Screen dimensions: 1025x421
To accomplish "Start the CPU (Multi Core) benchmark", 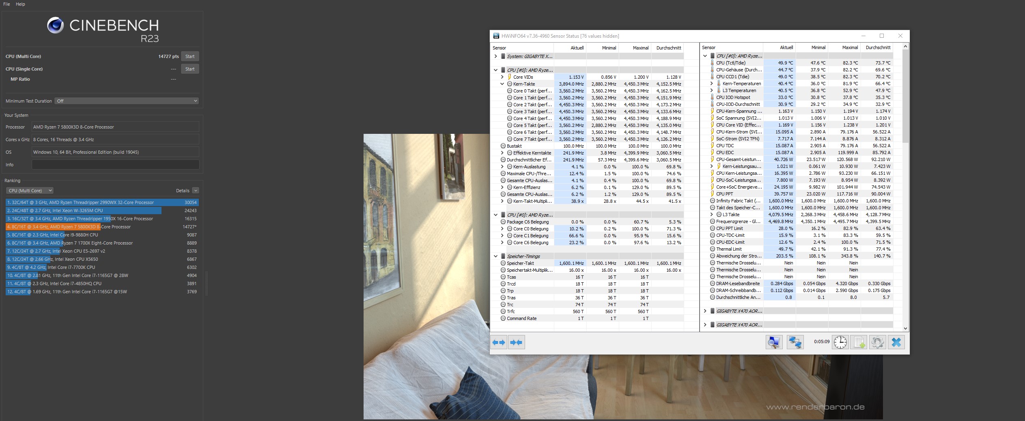I will [x=190, y=56].
